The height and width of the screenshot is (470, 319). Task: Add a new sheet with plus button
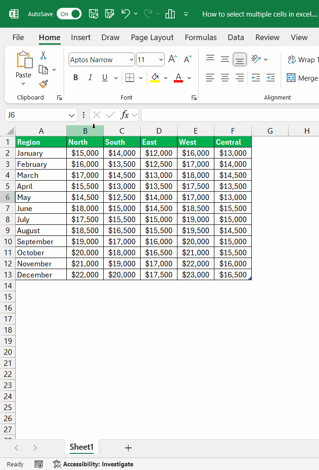coord(128,448)
